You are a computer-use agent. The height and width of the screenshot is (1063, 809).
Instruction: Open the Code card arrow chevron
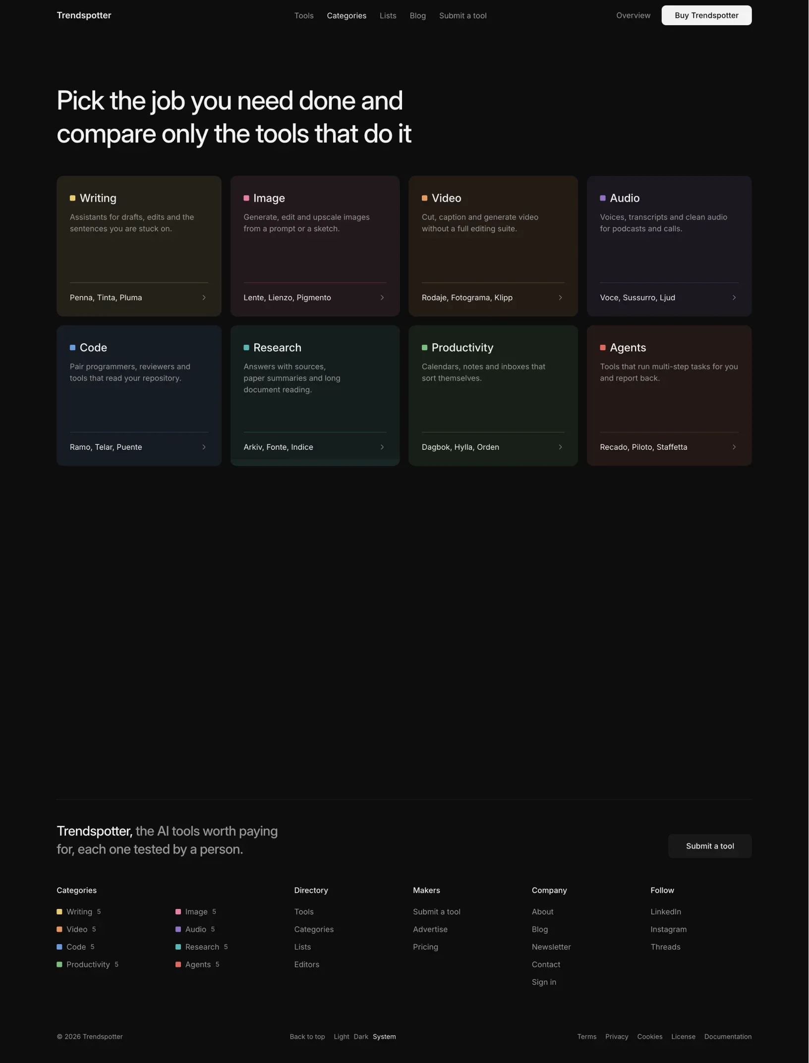(x=204, y=447)
